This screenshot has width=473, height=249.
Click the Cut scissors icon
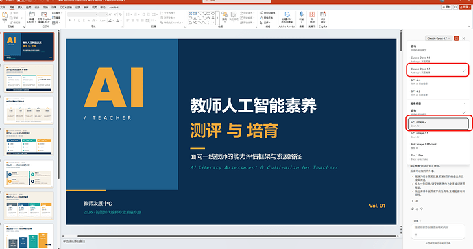pyautogui.click(x=12, y=13)
